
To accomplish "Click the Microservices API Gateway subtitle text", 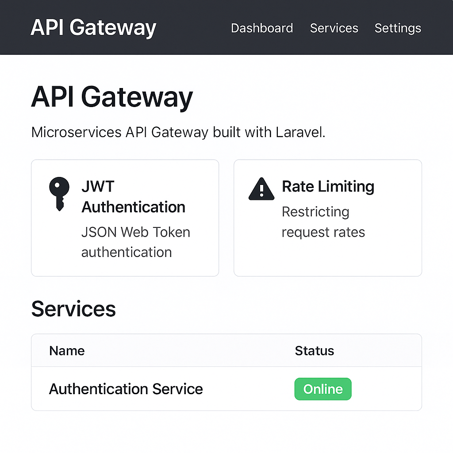I will pyautogui.click(x=177, y=132).
